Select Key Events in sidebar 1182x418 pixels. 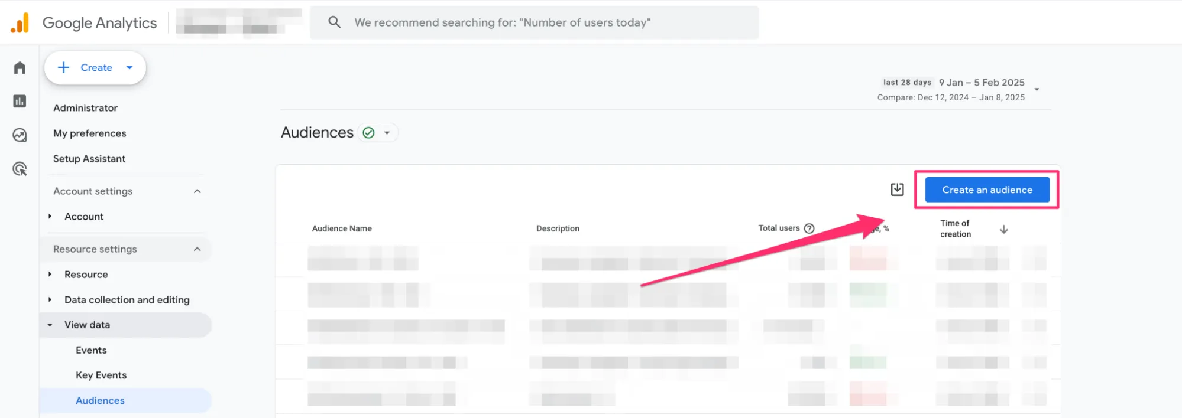101,375
